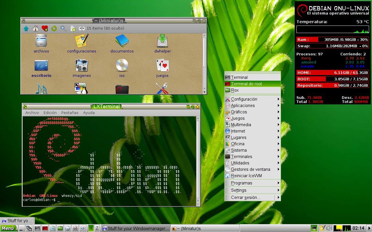
Task: Refresh the Rox file listing
Action: pyautogui.click(x=54, y=28)
